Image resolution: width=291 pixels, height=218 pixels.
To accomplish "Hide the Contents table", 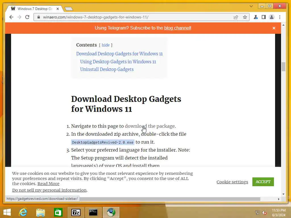I will point(106,45).
